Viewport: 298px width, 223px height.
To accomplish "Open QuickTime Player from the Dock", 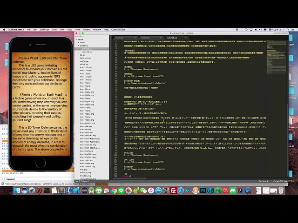I will click(248, 190).
